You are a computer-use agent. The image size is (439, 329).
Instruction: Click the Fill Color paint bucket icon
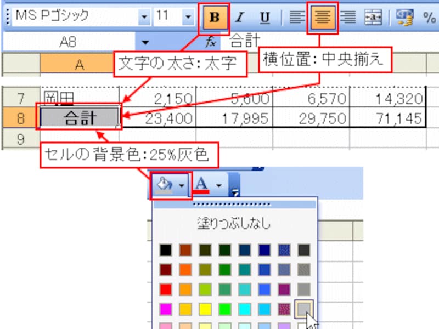(x=164, y=185)
